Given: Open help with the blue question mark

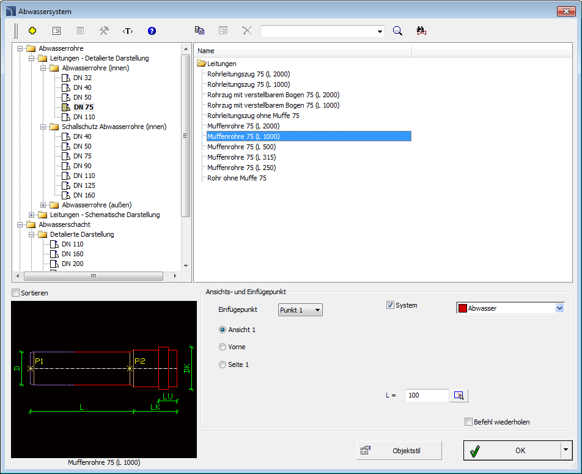Looking at the screenshot, I should [x=152, y=31].
